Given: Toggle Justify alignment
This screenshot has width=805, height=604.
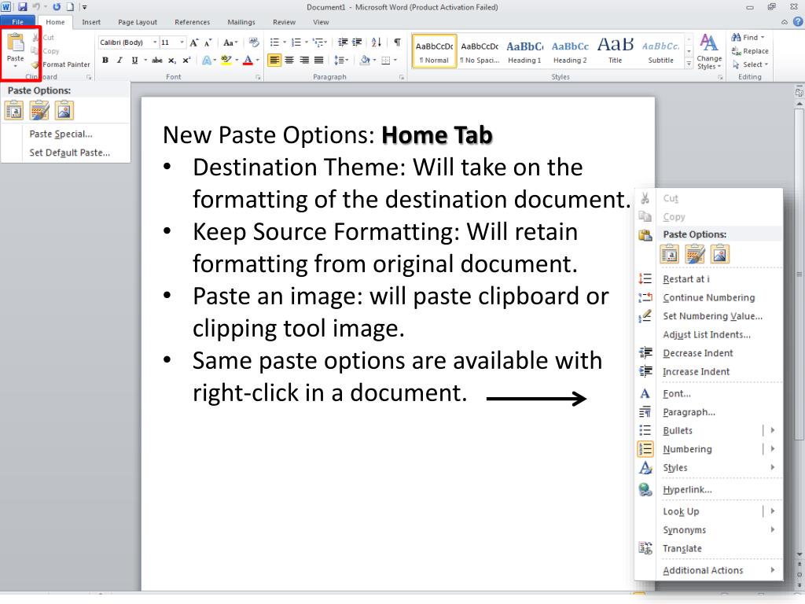Looking at the screenshot, I should coord(319,60).
